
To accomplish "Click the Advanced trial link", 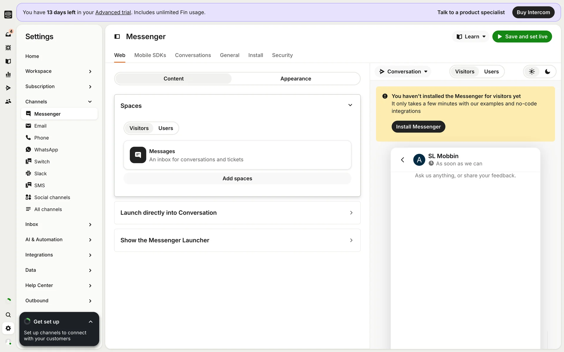I will click(x=113, y=12).
